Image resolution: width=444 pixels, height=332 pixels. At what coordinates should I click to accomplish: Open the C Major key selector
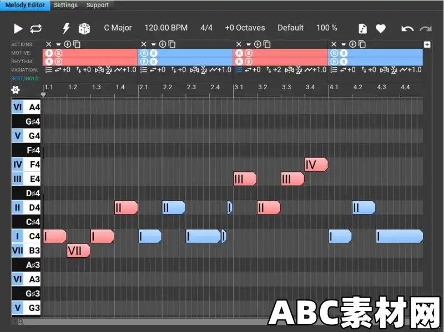click(118, 28)
